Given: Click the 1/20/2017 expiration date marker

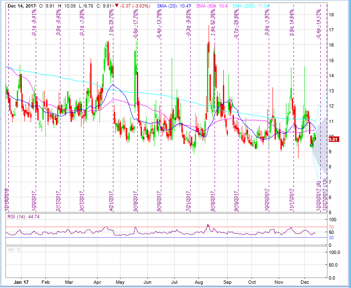Looking at the screenshot, I should click(34, 201).
